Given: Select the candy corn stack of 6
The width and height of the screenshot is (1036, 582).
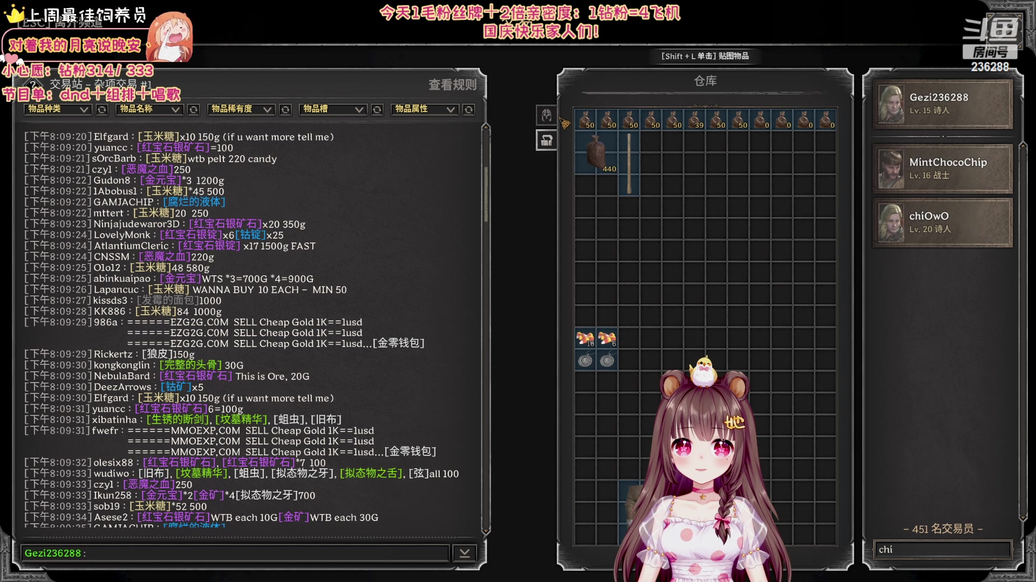Looking at the screenshot, I should (607, 338).
